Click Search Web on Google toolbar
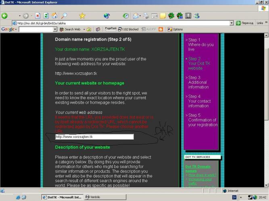 [70, 29]
